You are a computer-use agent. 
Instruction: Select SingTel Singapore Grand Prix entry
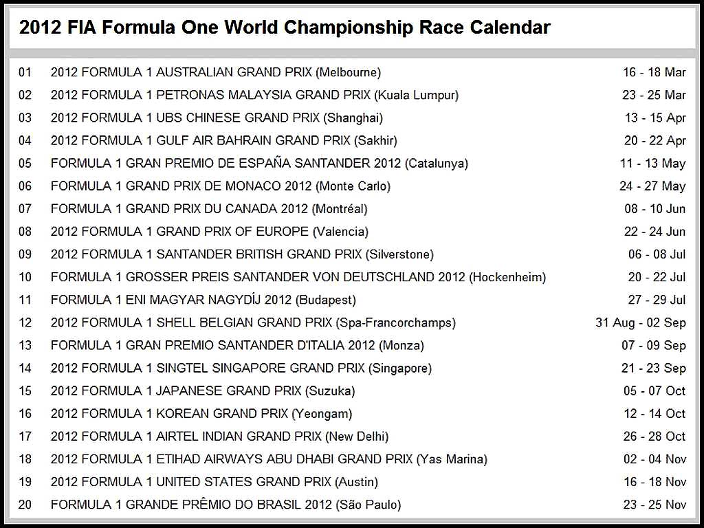click(241, 368)
